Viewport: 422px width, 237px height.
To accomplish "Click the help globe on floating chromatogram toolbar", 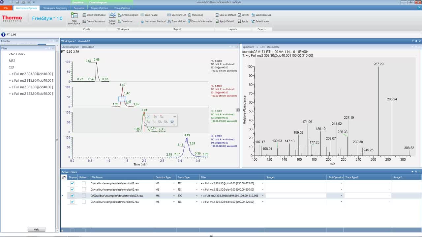I will click(x=172, y=122).
